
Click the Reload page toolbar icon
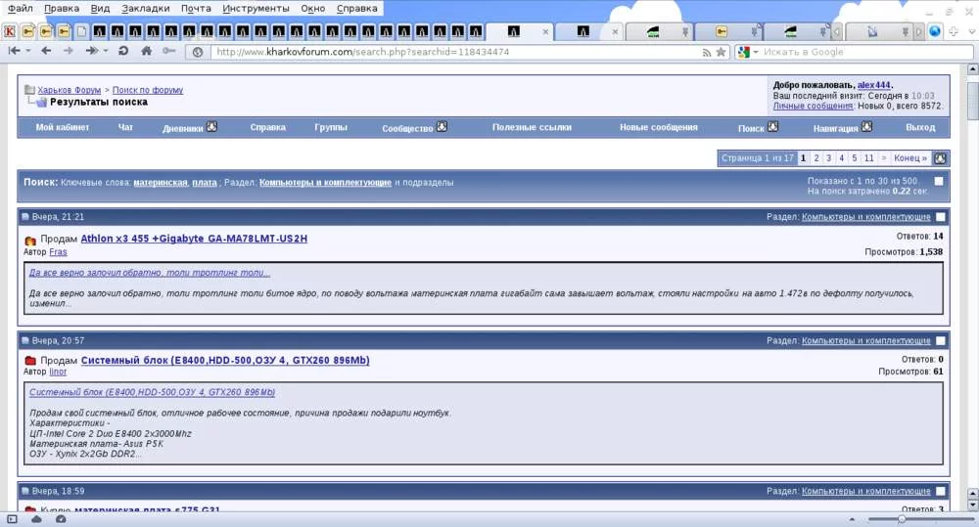(x=123, y=51)
